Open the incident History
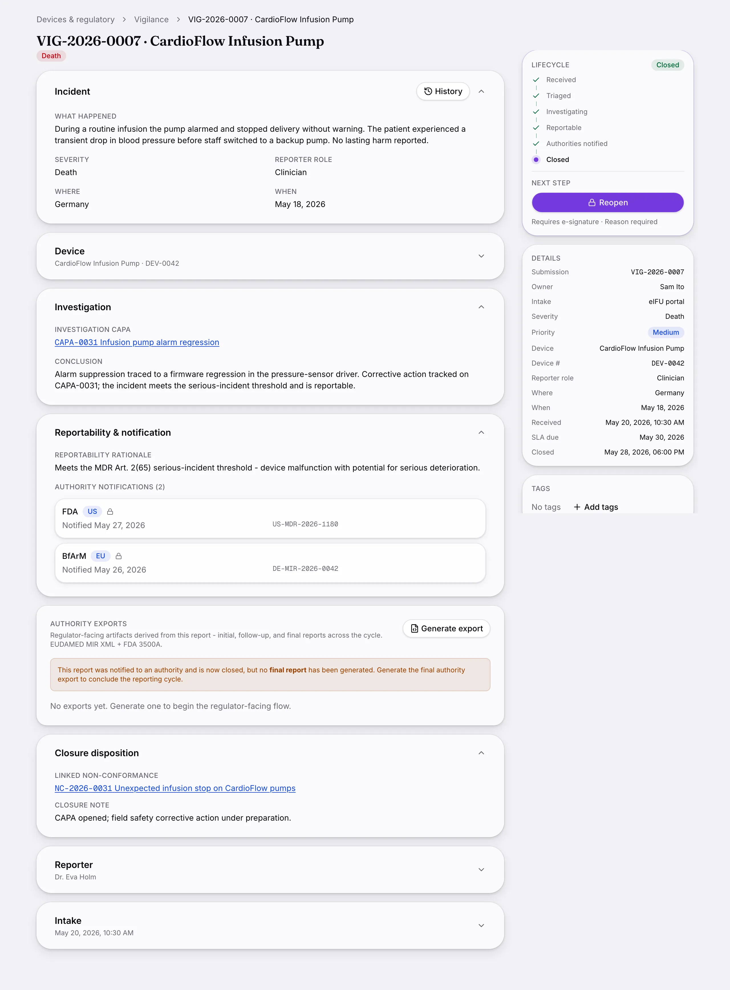 (x=443, y=92)
